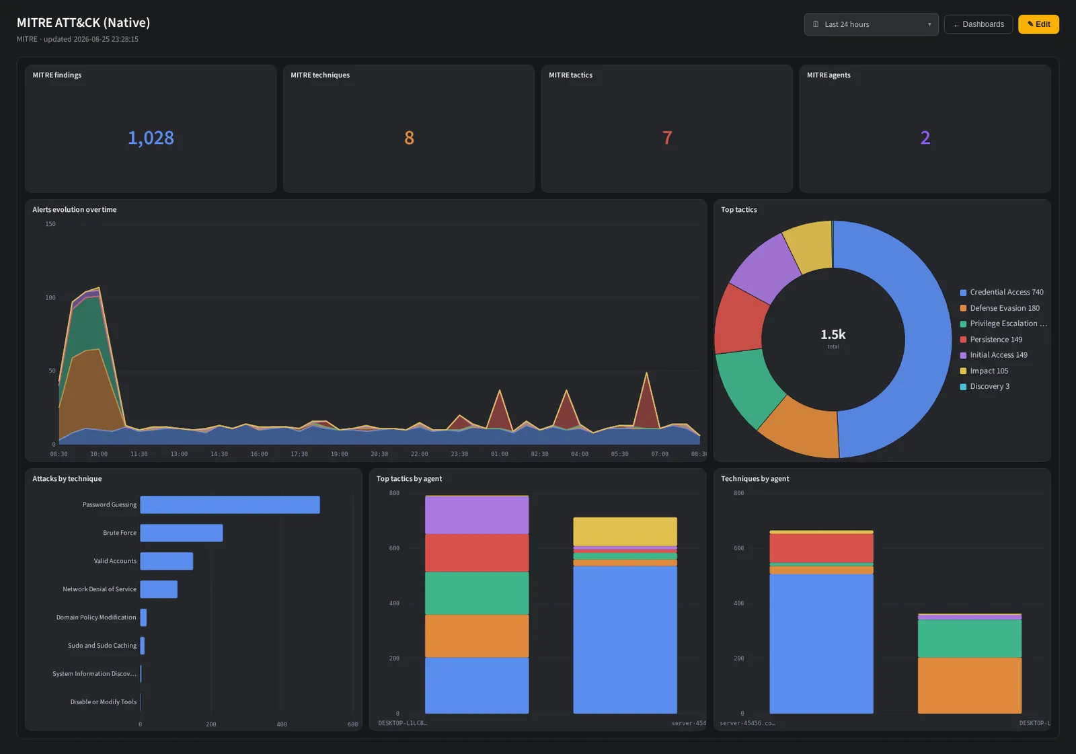Click the Top tactics panel title
This screenshot has width=1076, height=754.
739,210
